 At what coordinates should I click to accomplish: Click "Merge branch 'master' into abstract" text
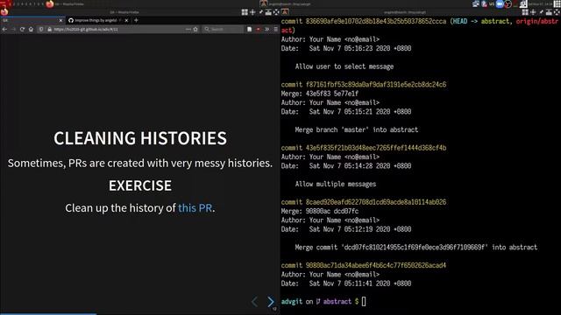click(x=357, y=129)
